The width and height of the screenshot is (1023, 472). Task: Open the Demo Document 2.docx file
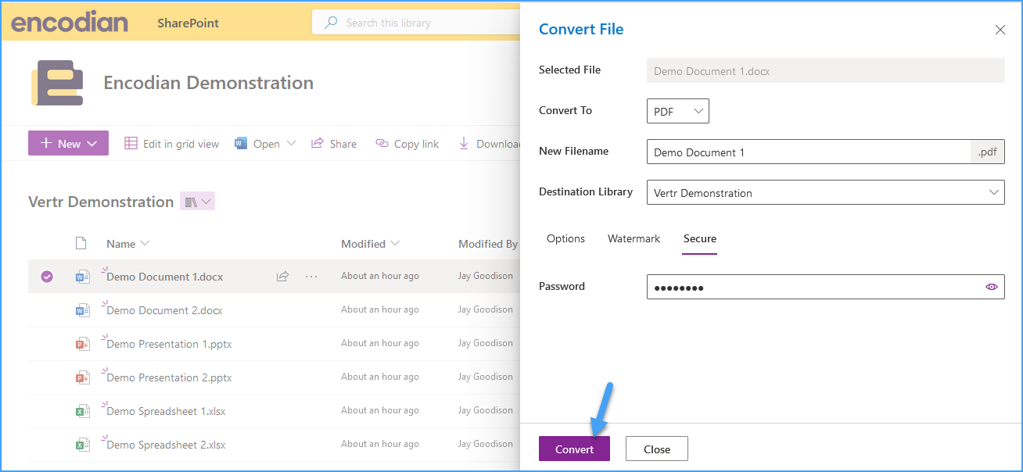click(x=164, y=310)
